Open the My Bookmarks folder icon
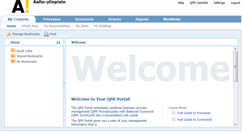This screenshot has height=132, width=242. [x=13, y=61]
